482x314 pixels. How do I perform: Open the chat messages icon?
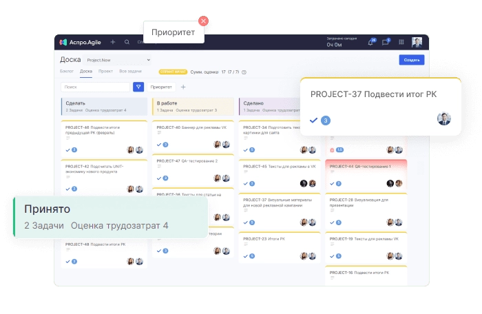pos(386,42)
